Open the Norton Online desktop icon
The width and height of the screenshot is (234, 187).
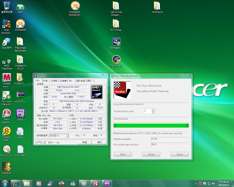point(6,134)
